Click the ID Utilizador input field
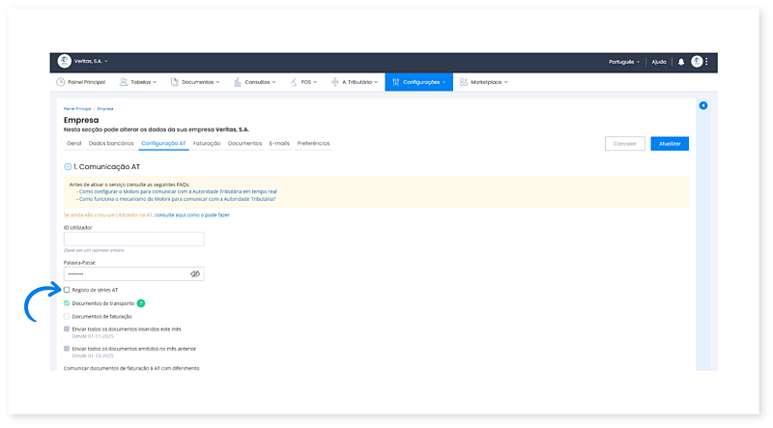The height and width of the screenshot is (428, 773). [133, 239]
